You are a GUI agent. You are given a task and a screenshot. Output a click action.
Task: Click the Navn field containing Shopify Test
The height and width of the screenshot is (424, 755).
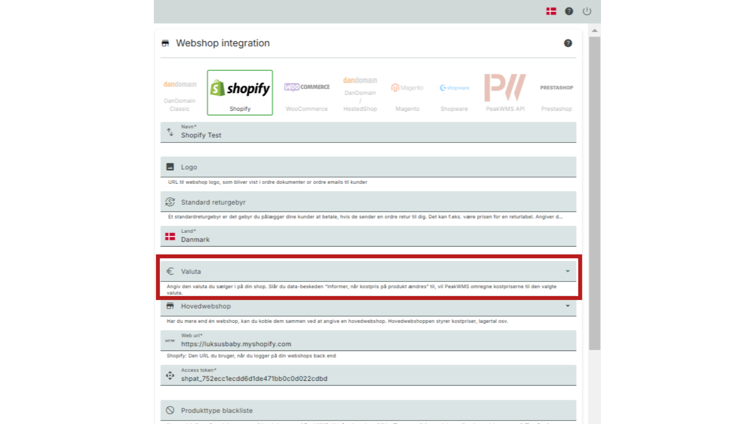click(368, 132)
